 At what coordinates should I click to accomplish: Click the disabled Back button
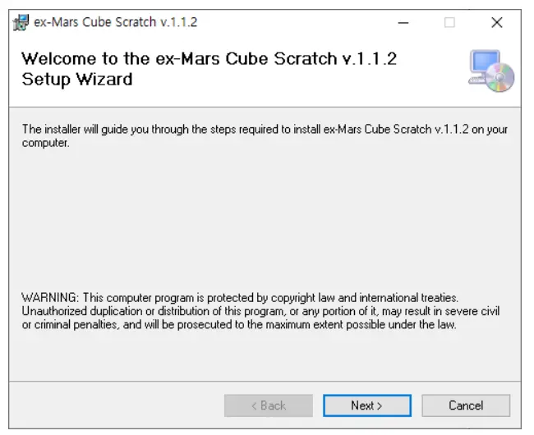click(x=269, y=405)
